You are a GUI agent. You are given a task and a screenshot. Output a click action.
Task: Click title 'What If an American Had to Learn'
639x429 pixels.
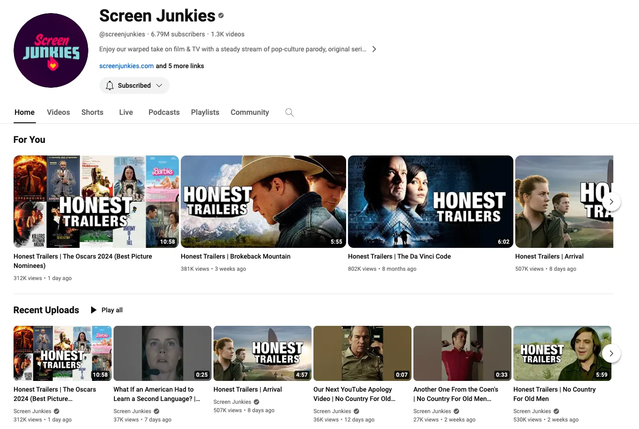[157, 394]
